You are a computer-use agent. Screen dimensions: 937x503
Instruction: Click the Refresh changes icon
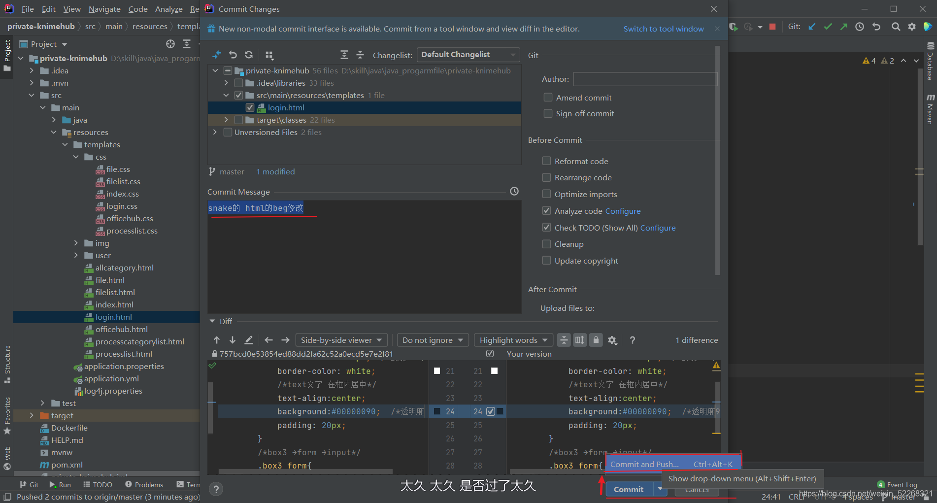[x=249, y=55]
